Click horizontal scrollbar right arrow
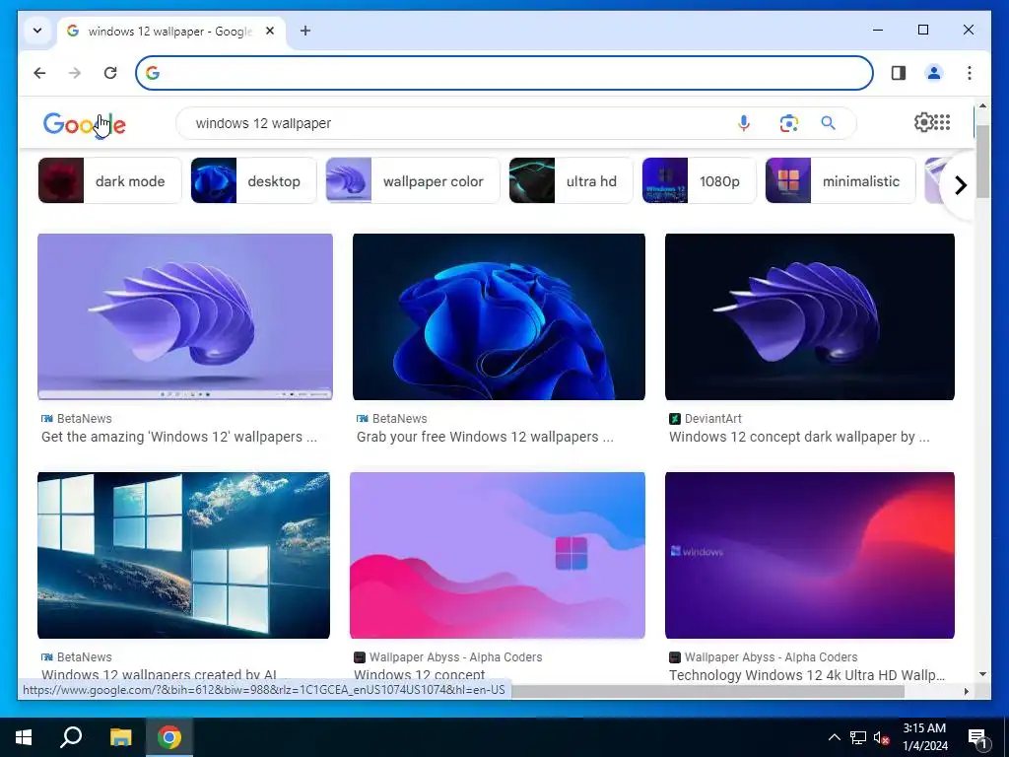Viewport: 1009px width, 757px height. pyautogui.click(x=966, y=691)
